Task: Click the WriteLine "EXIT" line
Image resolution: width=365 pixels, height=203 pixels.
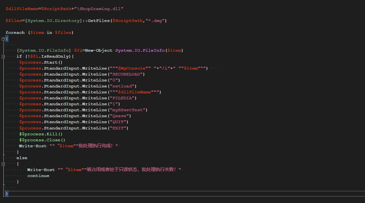Action: (74, 128)
